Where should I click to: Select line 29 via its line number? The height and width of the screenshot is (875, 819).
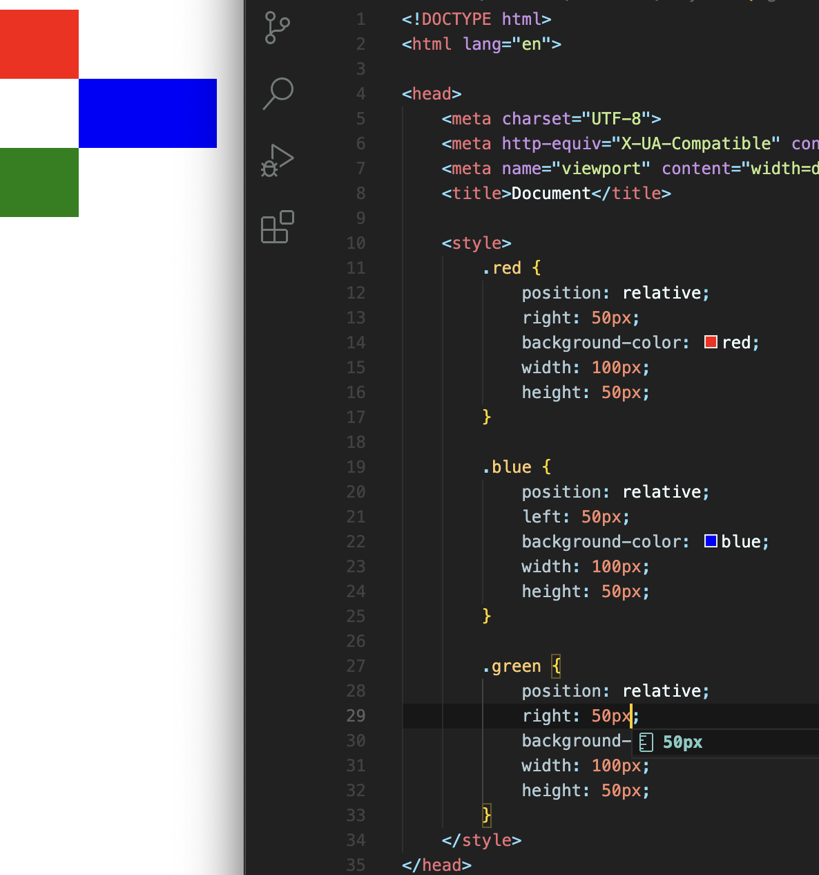pyautogui.click(x=356, y=716)
